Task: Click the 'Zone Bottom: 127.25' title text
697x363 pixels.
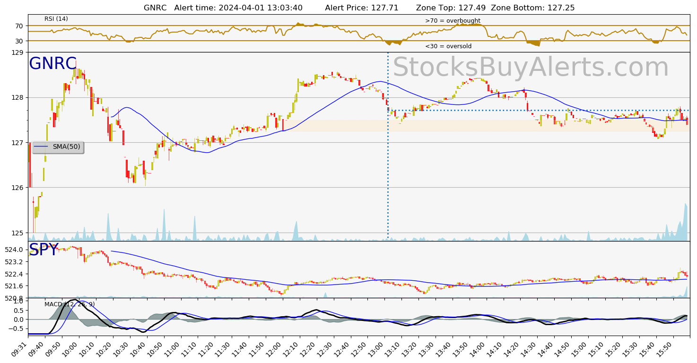Action: point(533,8)
